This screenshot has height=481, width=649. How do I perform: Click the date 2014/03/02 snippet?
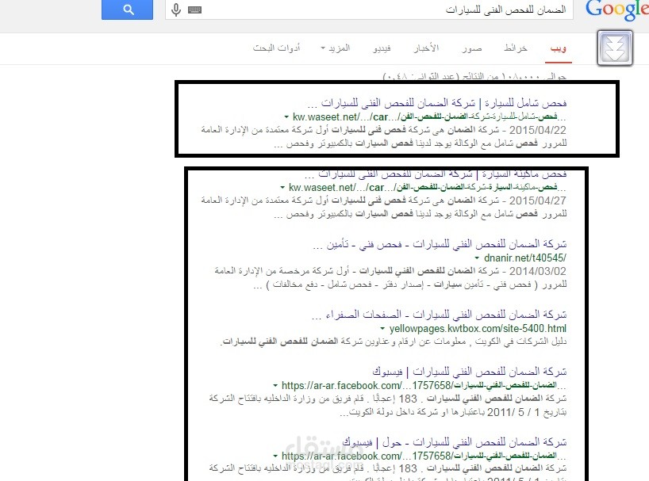(537, 272)
